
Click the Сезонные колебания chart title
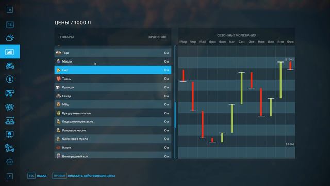click(x=237, y=35)
